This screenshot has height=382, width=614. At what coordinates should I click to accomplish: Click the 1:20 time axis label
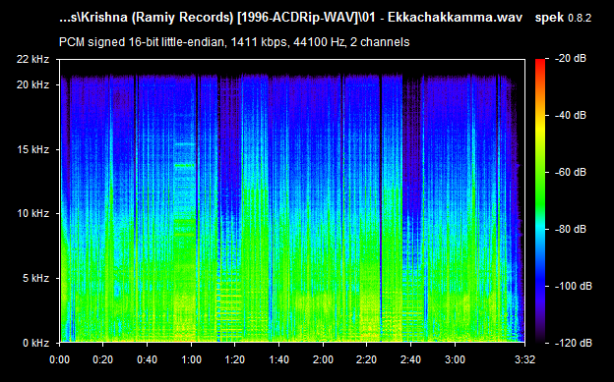pyautogui.click(x=234, y=359)
